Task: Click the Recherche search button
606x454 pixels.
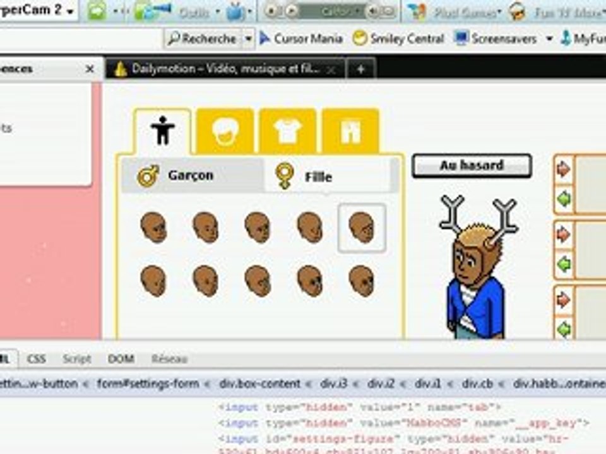Action: 203,38
